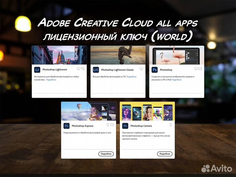Open the Photoshop flamingo banner thumbnail
Screen dimensions: 236x177
[x=177, y=55]
